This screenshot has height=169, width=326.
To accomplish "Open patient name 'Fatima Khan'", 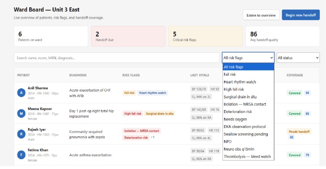I will [x=38, y=150].
